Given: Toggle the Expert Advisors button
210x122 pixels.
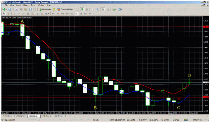Looking at the screenshot, I should (x=65, y=9).
